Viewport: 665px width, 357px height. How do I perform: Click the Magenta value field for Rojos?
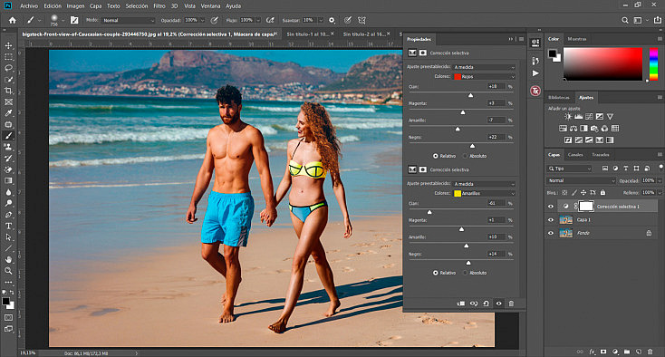point(496,103)
